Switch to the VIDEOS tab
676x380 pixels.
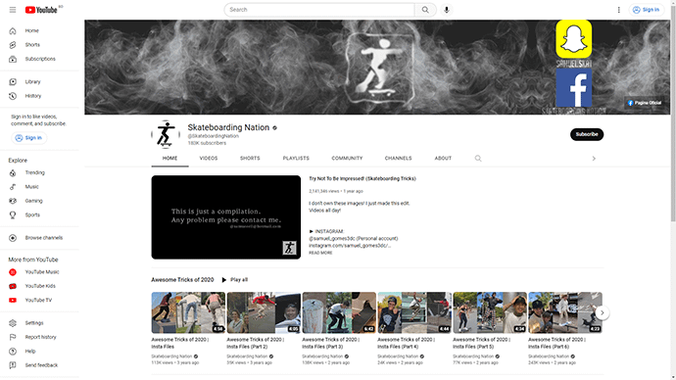[x=209, y=159]
